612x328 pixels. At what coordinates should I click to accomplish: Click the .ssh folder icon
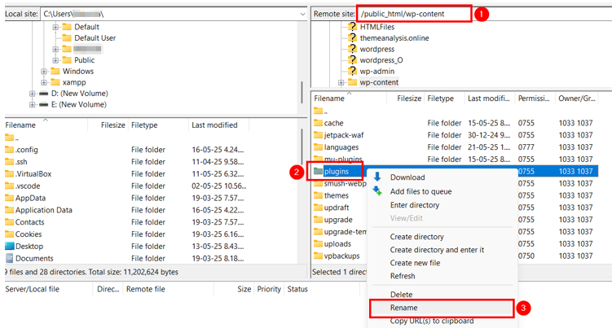(9, 162)
